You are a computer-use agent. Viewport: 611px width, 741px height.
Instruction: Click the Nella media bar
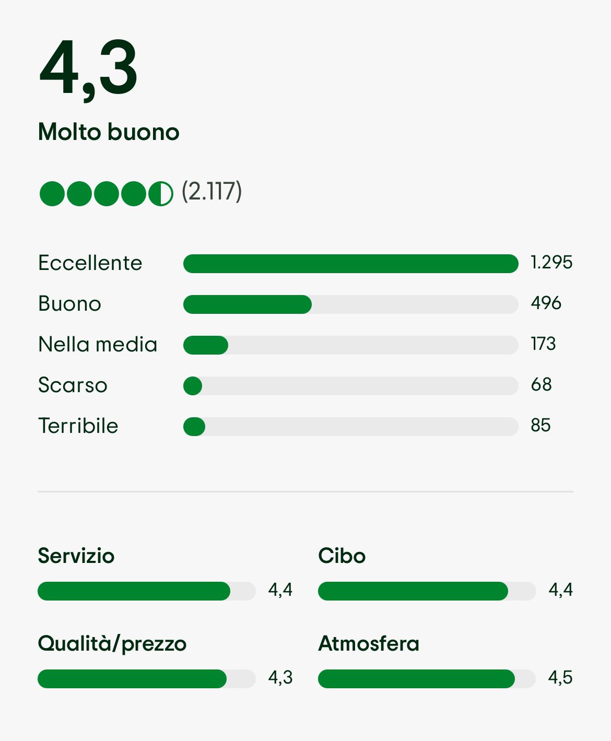350,345
